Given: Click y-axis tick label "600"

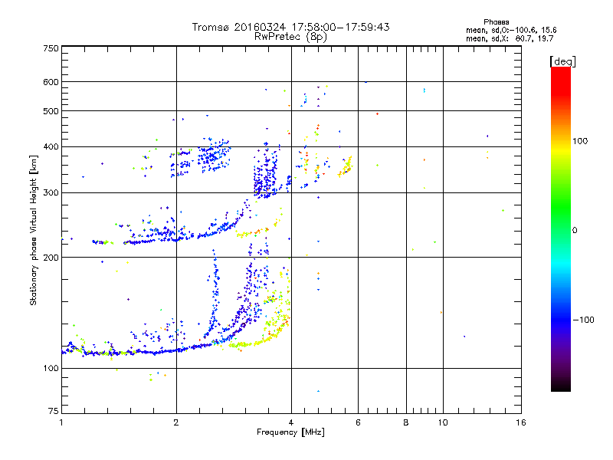Looking at the screenshot, I should (51, 82).
